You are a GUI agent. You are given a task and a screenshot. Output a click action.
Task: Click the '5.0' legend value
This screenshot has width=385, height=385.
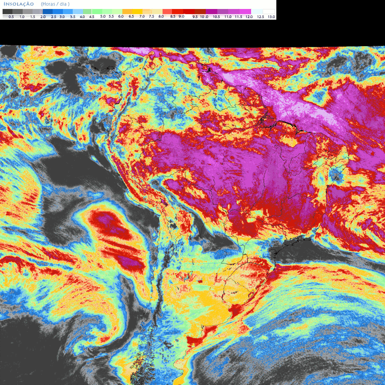(x=103, y=16)
